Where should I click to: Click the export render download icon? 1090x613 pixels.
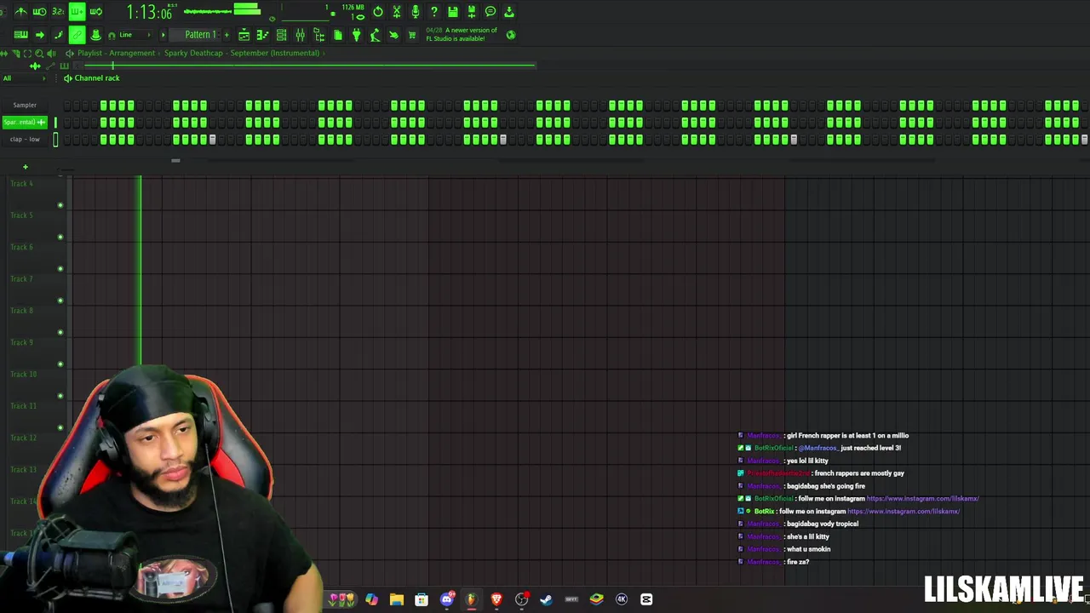tap(509, 12)
